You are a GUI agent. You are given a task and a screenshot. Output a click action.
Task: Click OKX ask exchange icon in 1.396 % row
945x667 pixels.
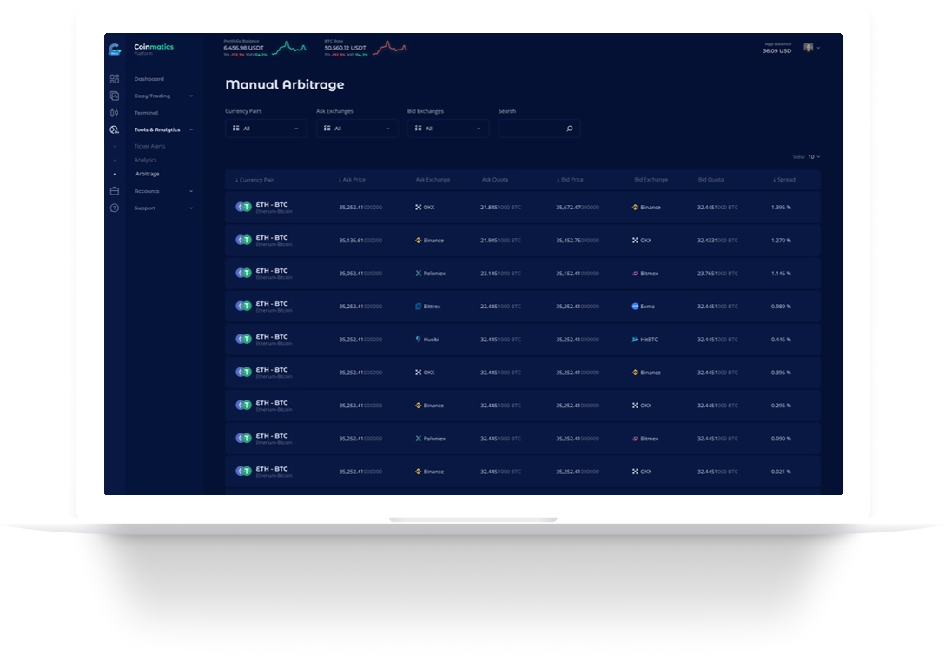419,208
